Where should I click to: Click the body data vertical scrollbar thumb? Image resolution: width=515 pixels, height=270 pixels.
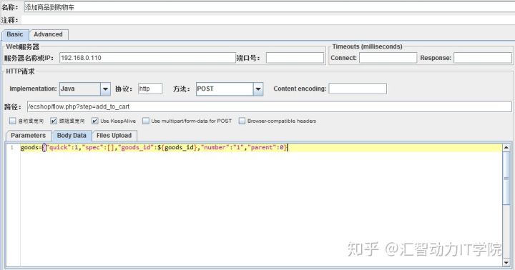[x=506, y=178]
